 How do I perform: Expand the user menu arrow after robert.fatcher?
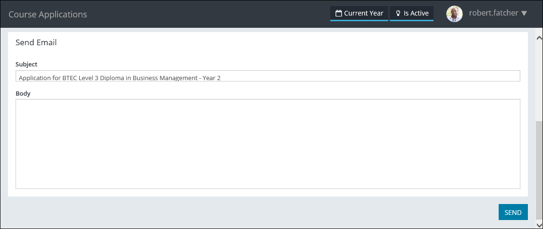(524, 13)
